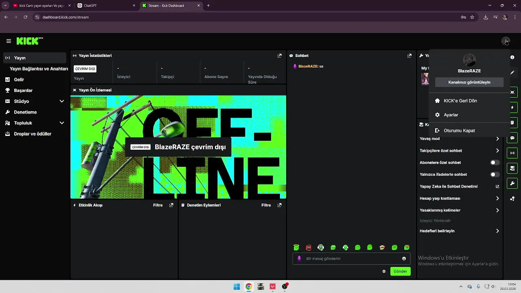Click the browser address bar
The width and height of the screenshot is (521, 293).
(253, 17)
